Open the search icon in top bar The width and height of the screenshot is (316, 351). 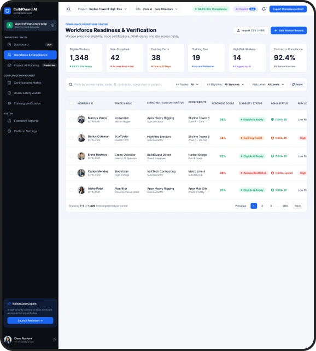coord(69,9)
